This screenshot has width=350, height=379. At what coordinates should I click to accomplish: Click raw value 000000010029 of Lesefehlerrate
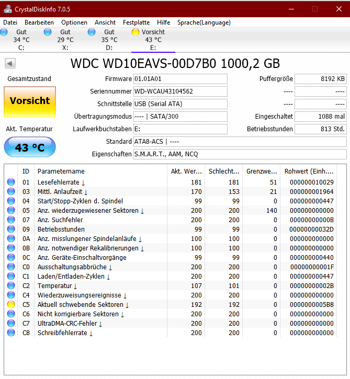tap(312, 182)
